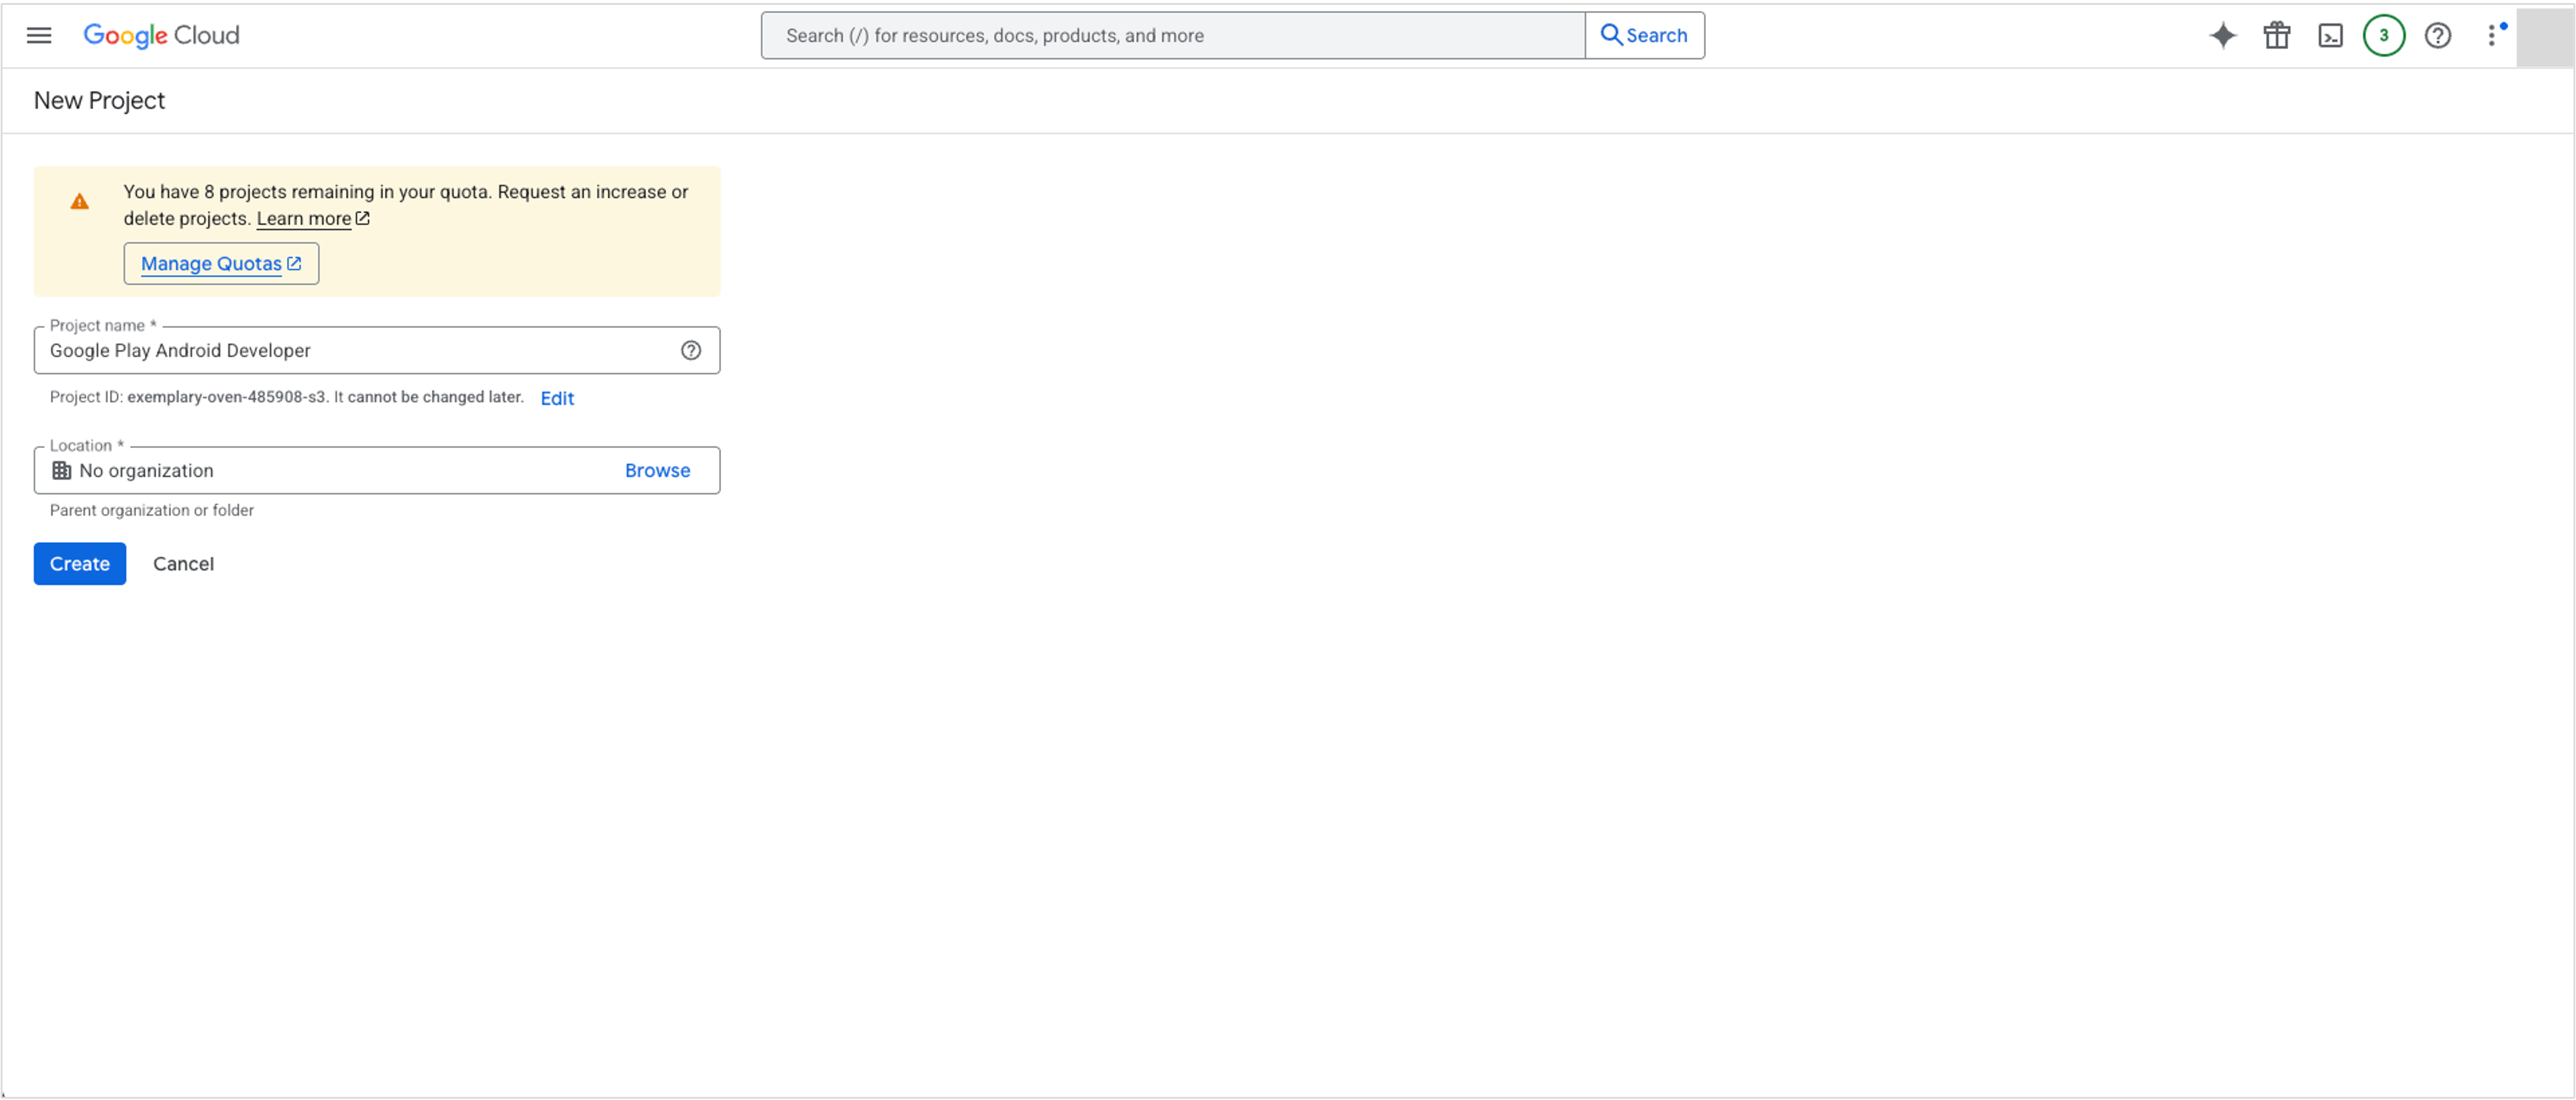Click 'Parent organization or folder' helper text
The height and width of the screenshot is (1100, 2576).
pyautogui.click(x=152, y=510)
